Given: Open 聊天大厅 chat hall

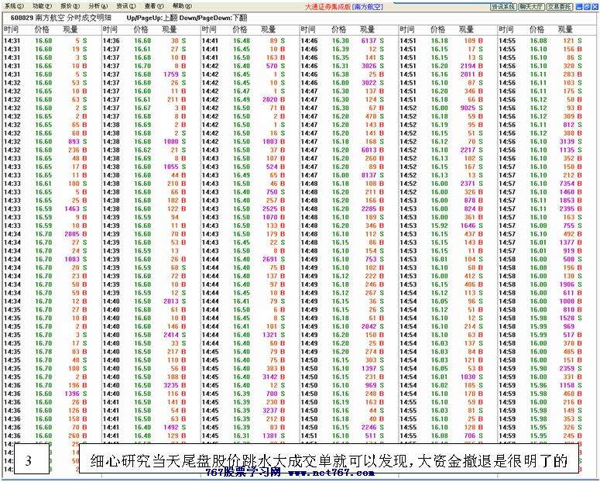Looking at the screenshot, I should (532, 6).
